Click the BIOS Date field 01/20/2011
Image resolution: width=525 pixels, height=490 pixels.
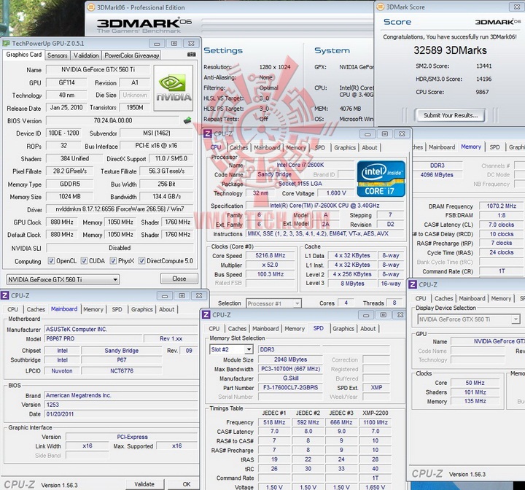click(120, 414)
